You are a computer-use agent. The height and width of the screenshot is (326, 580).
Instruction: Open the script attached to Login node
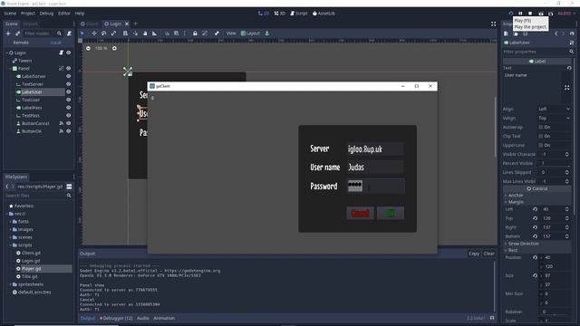(62, 53)
